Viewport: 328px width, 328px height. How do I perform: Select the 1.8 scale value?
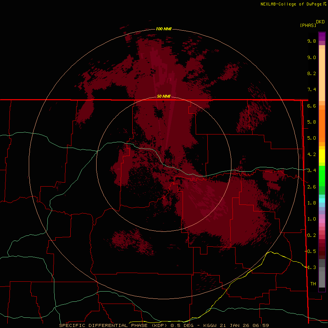[x=312, y=203]
